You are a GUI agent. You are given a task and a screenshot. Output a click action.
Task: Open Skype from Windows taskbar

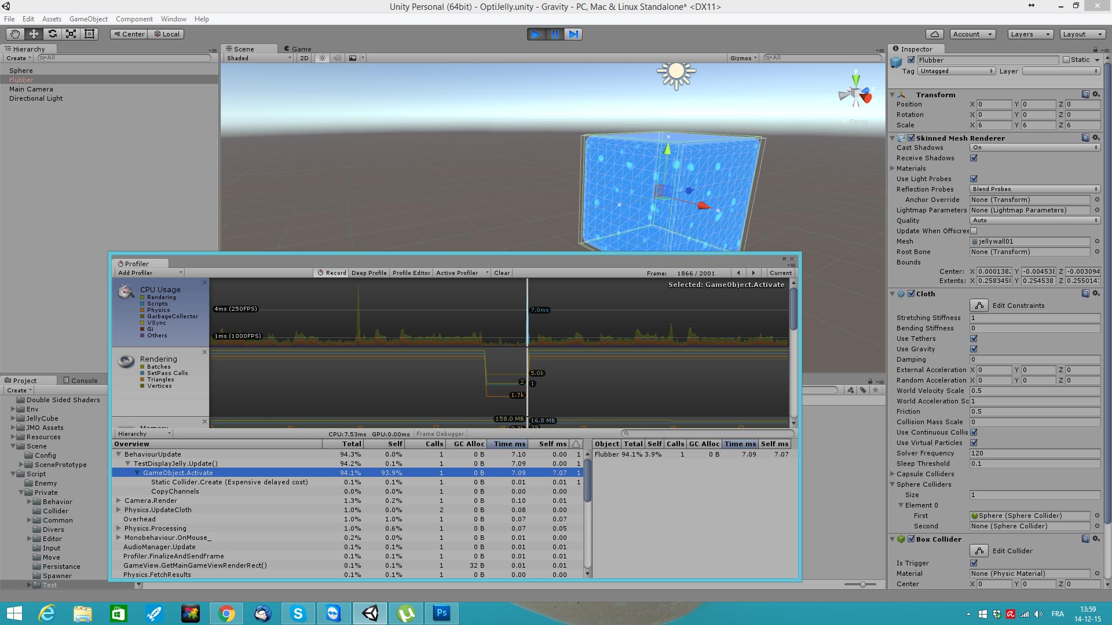point(298,613)
